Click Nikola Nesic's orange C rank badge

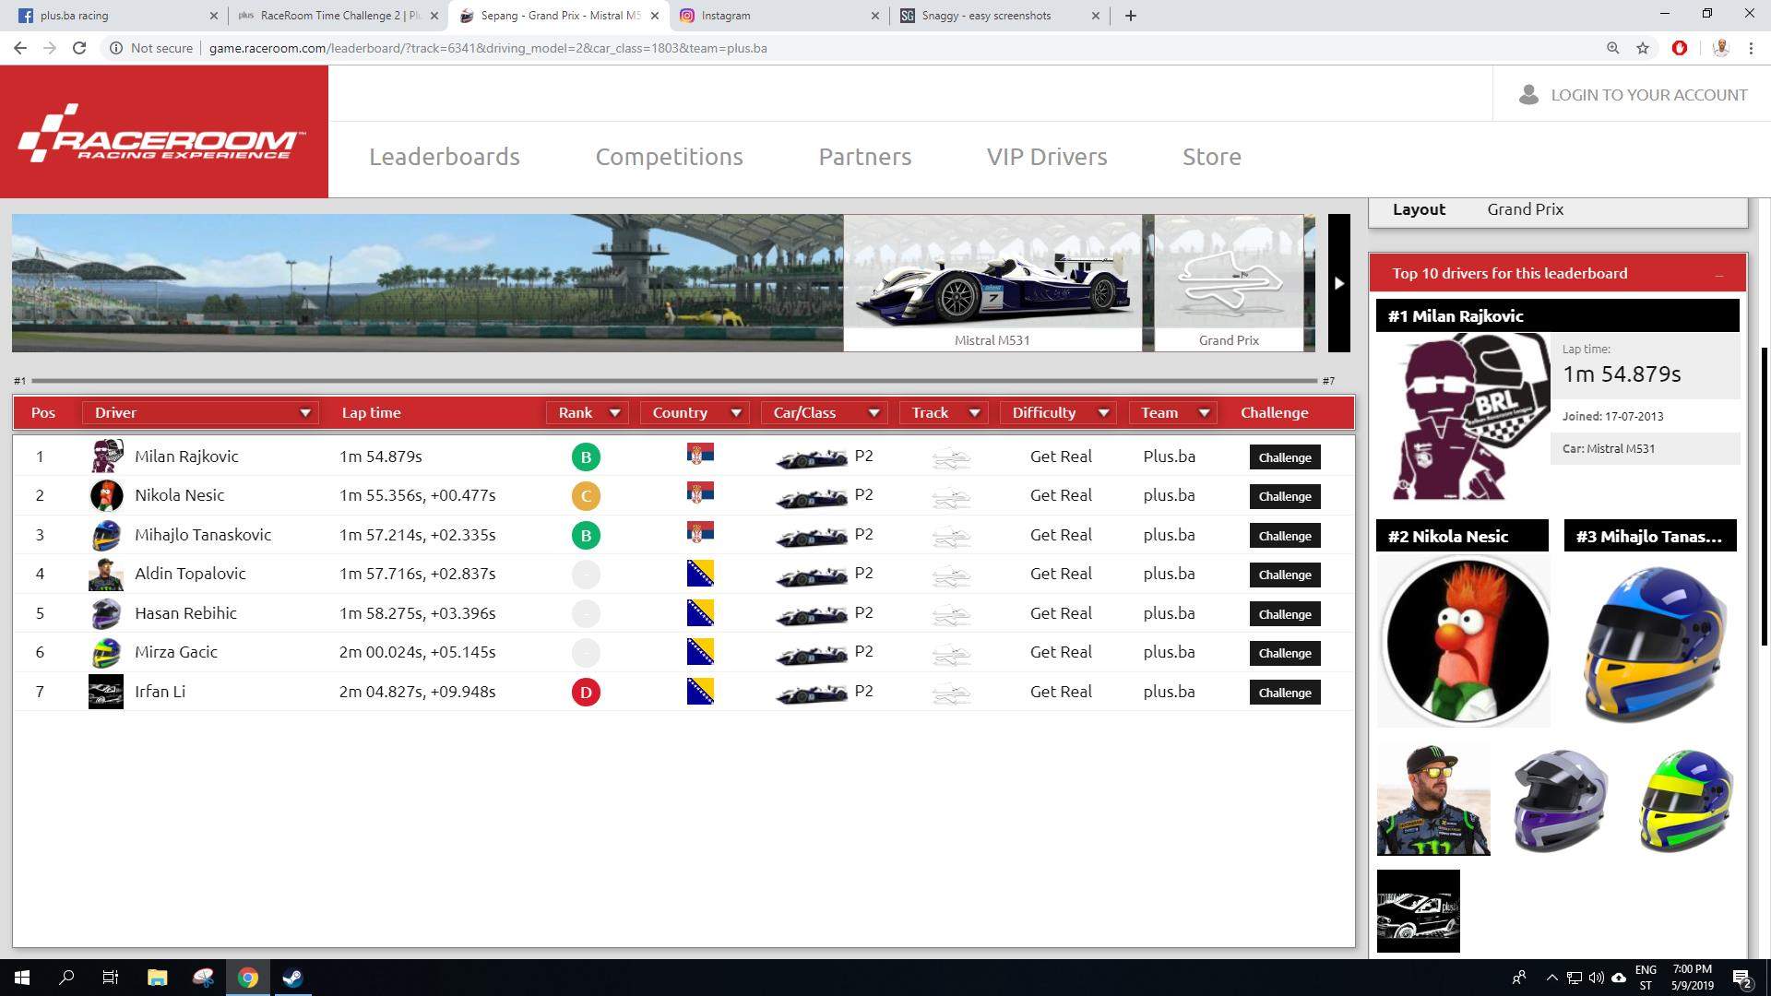pos(586,496)
